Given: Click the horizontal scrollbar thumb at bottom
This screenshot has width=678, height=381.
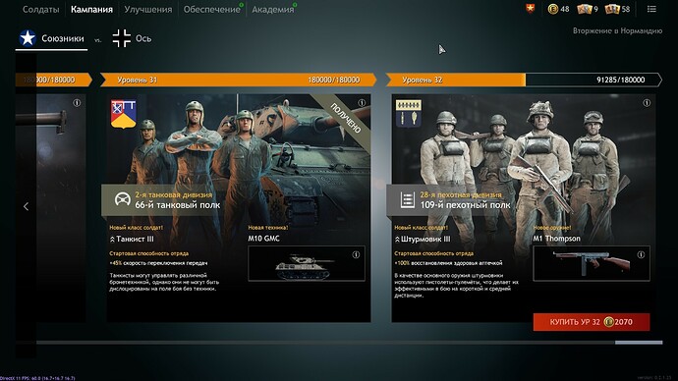Looking at the screenshot, I should 639,343.
